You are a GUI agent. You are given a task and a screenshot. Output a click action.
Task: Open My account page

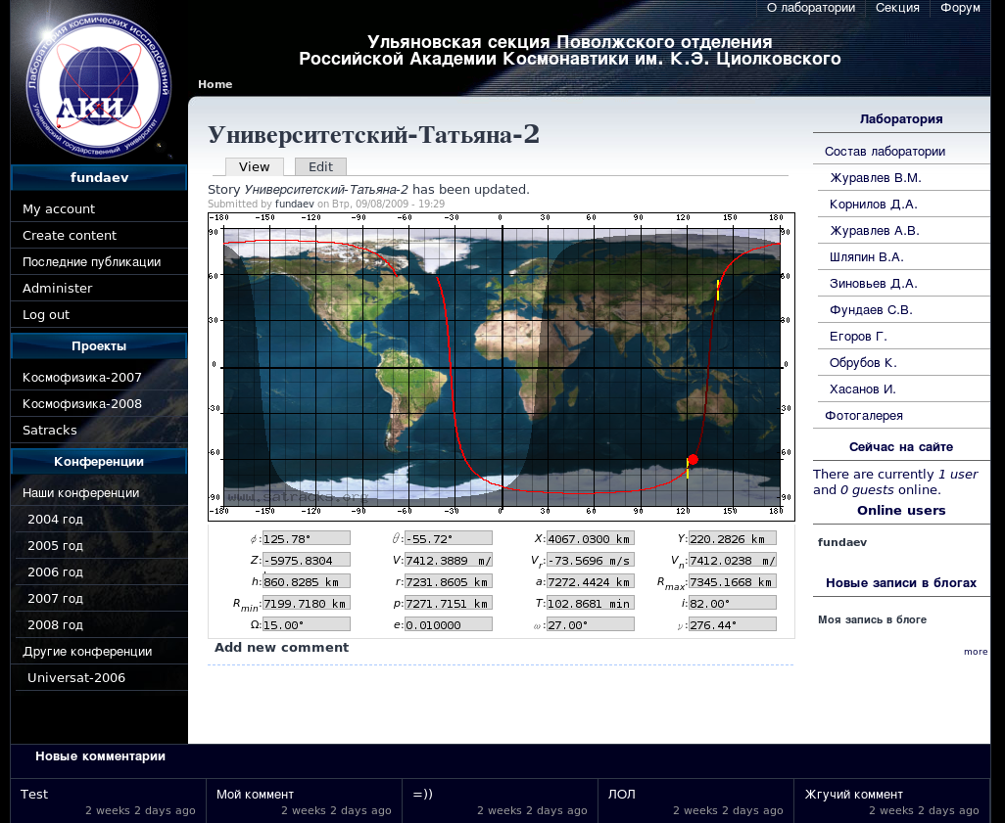click(59, 209)
